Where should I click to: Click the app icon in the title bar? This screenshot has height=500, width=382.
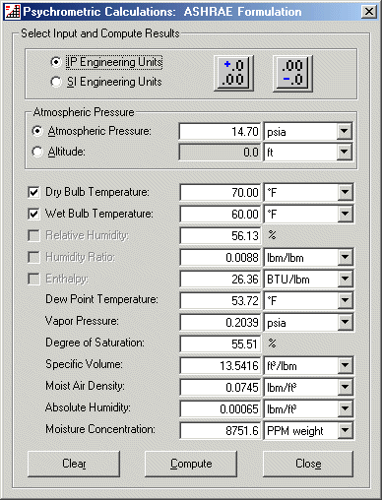click(13, 12)
